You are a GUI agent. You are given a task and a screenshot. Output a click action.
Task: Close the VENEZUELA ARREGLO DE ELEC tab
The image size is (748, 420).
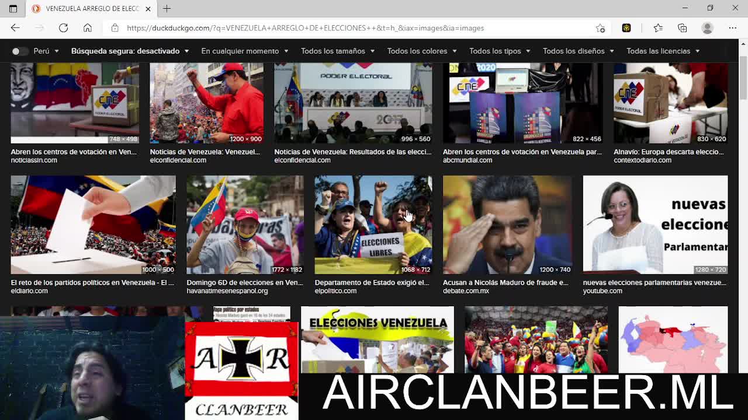coord(148,9)
